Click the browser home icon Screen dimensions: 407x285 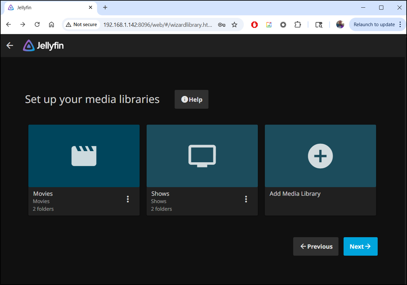coord(51,25)
